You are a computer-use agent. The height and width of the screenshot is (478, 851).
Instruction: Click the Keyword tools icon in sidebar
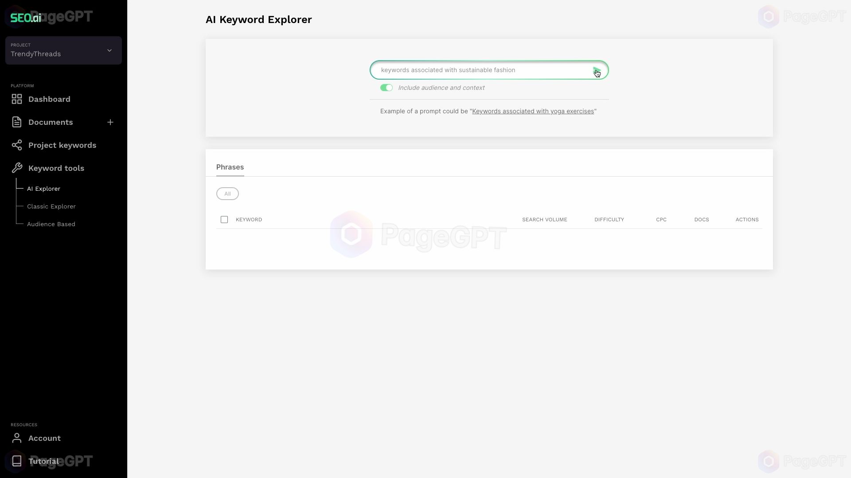17,167
